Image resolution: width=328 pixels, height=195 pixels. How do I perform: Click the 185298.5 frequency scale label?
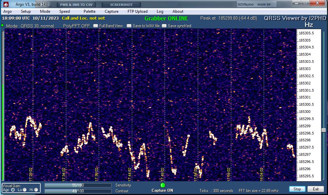click(306, 133)
